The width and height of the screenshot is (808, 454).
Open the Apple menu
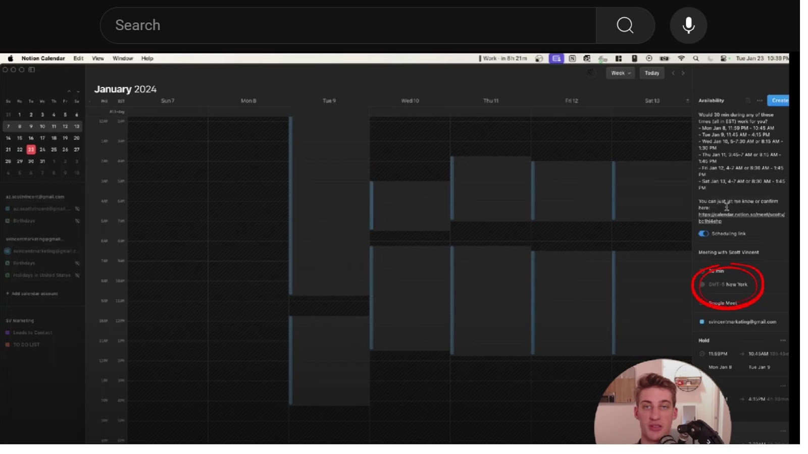pos(10,59)
